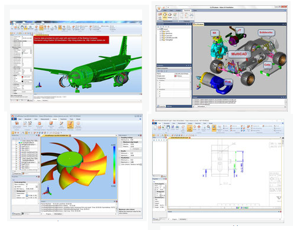Open Transform tab in car model window
Viewport: 293px width, 230px height.
tap(187, 11)
